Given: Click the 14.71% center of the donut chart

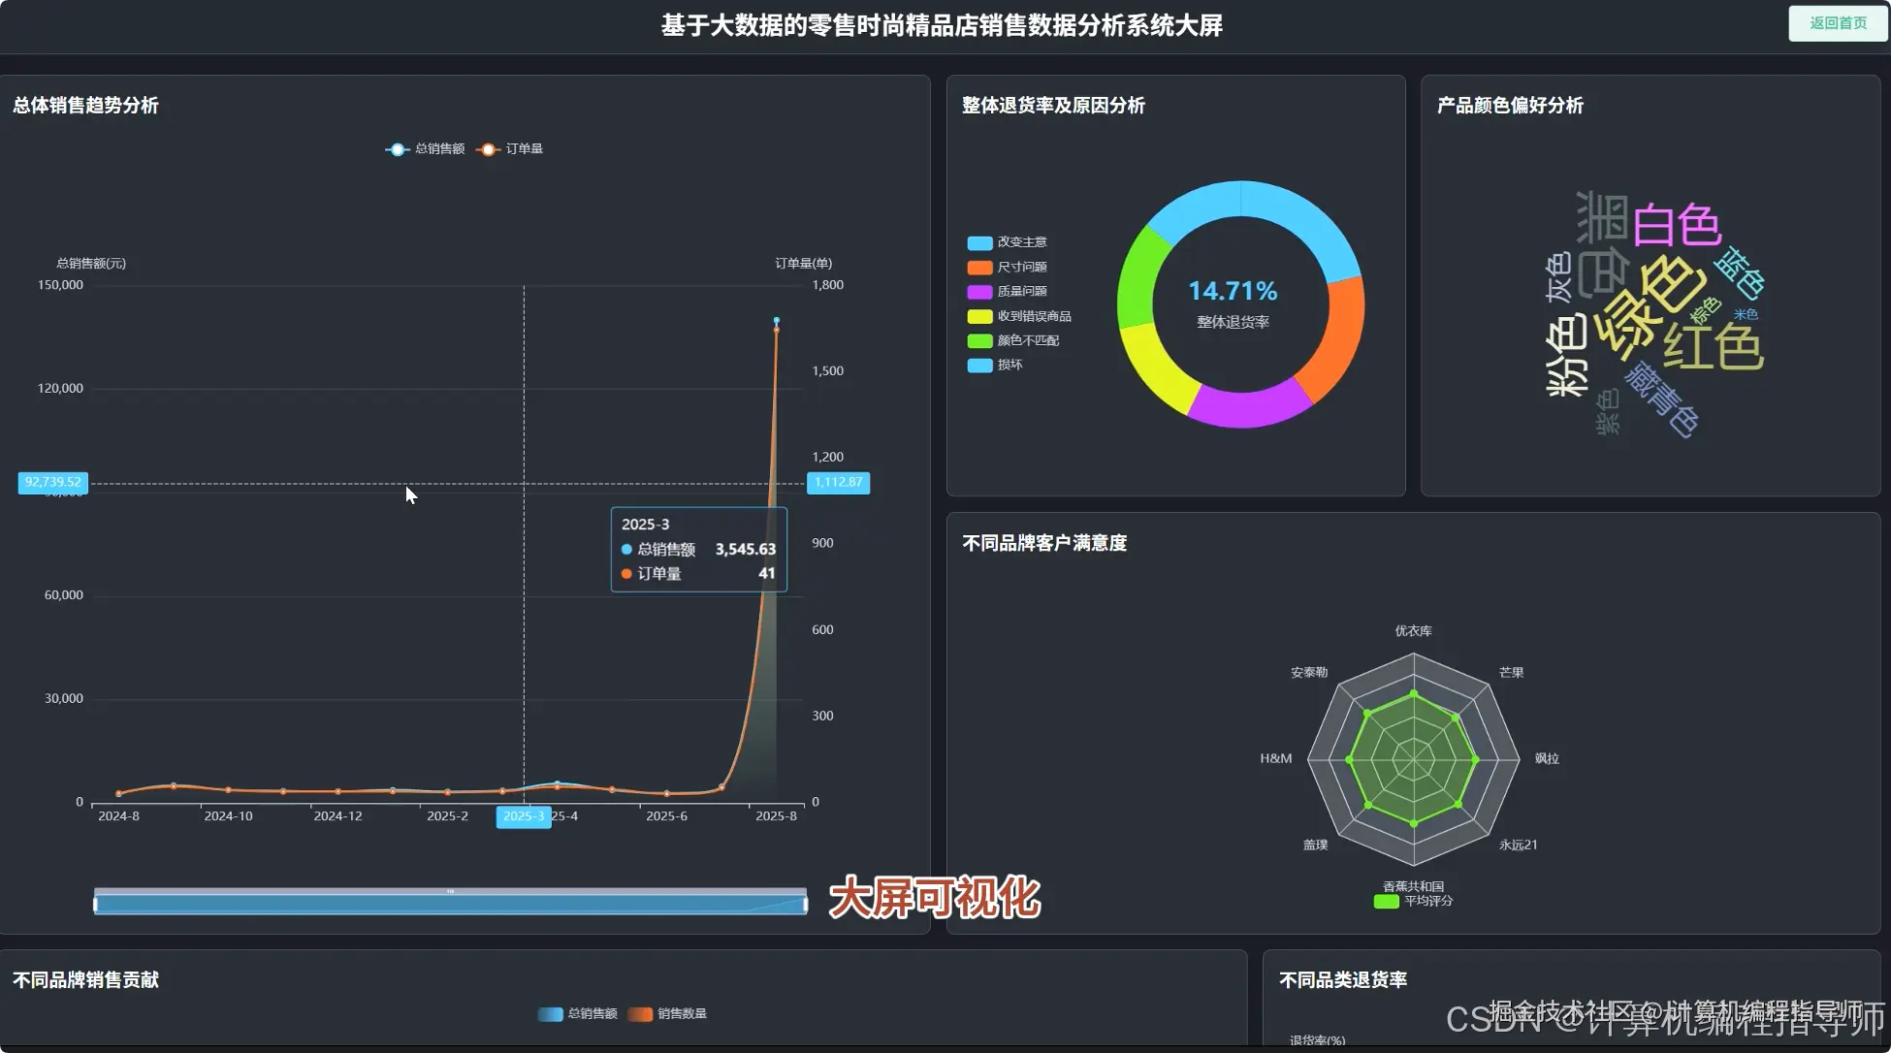Looking at the screenshot, I should [1233, 291].
